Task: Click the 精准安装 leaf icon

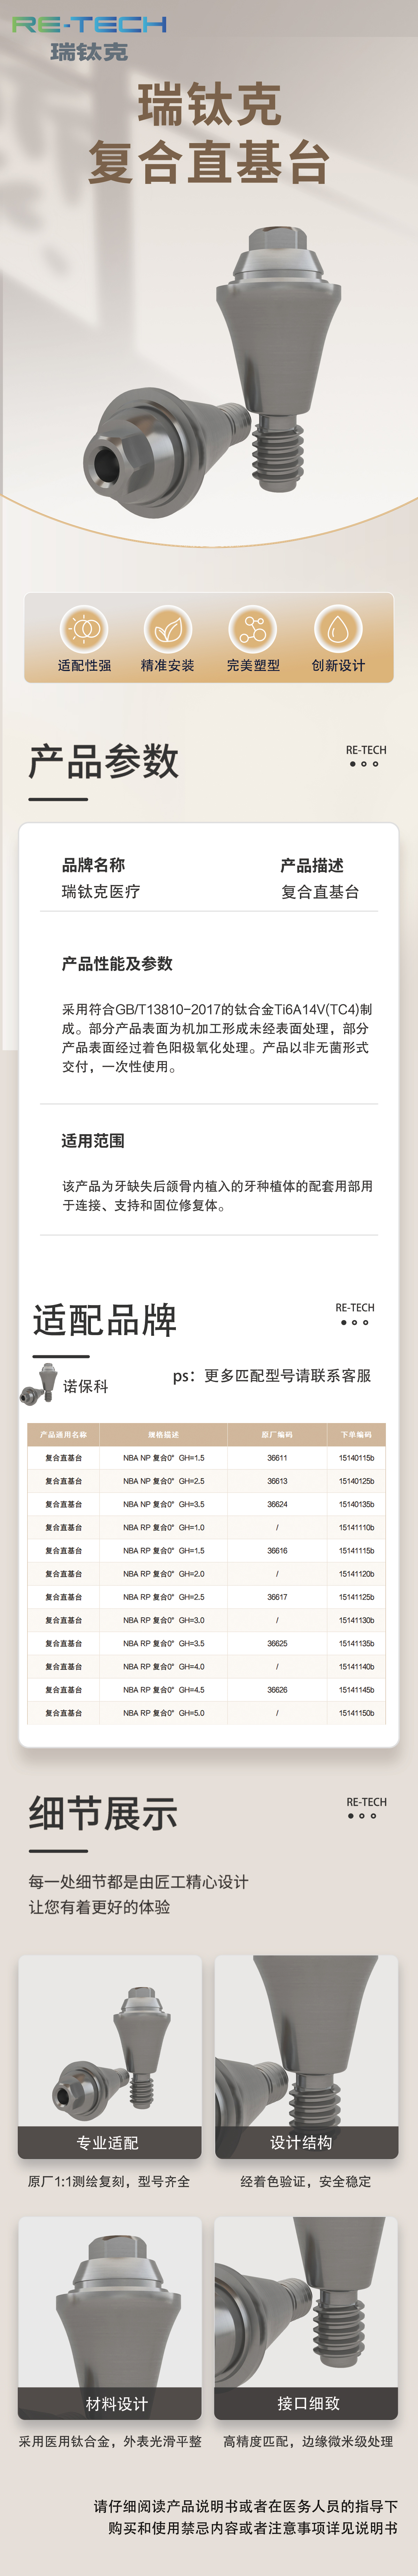Action: pyautogui.click(x=168, y=629)
